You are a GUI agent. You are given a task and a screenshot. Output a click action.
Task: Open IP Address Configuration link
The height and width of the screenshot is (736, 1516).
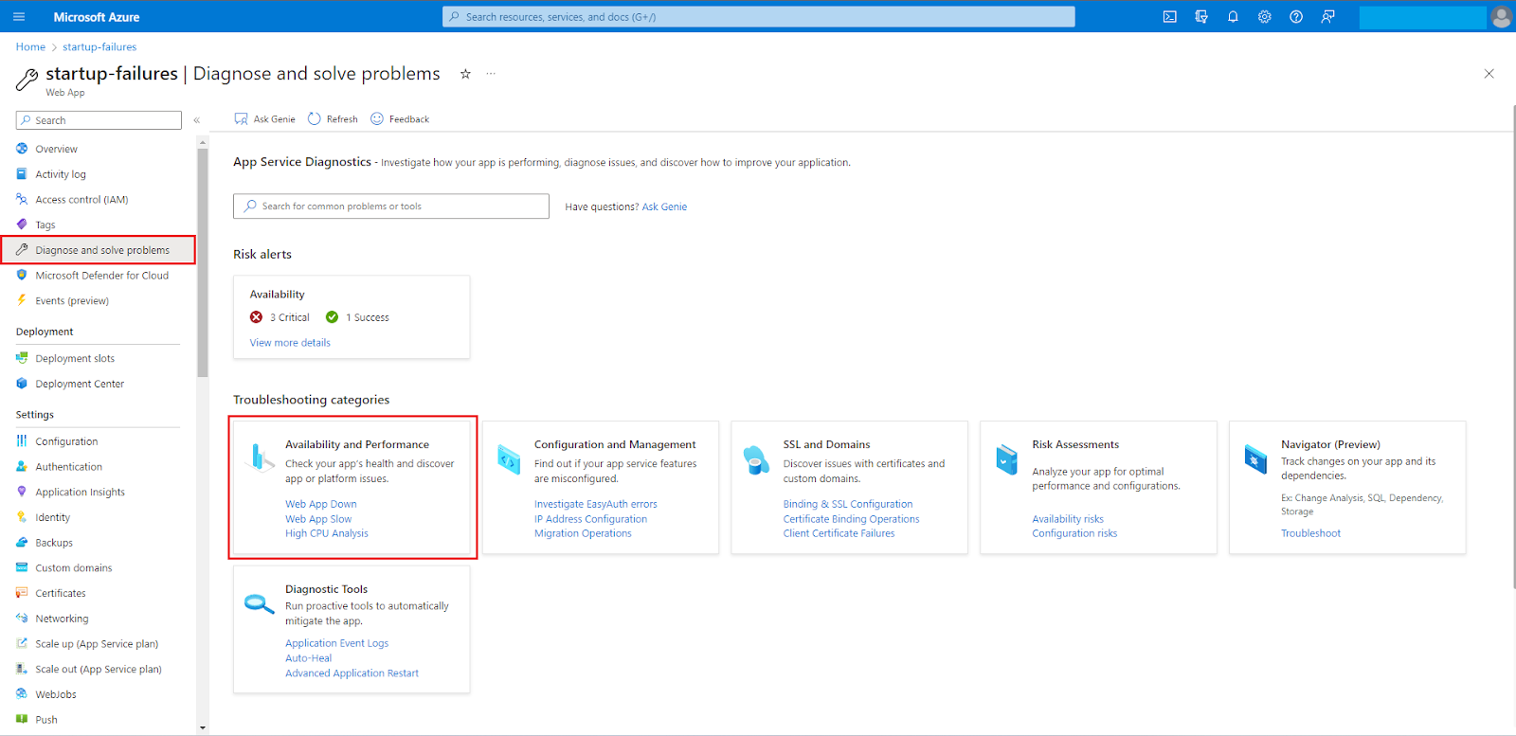click(590, 519)
